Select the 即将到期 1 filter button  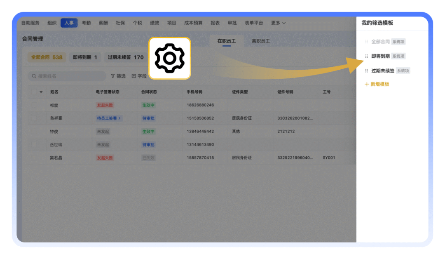[x=84, y=57]
